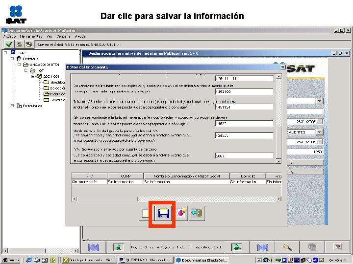Click the Nombre o Denominación column header

coord(187,176)
